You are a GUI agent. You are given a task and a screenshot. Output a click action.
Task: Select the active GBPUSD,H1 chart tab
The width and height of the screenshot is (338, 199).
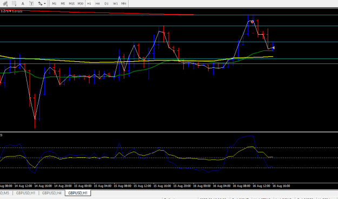(78, 193)
